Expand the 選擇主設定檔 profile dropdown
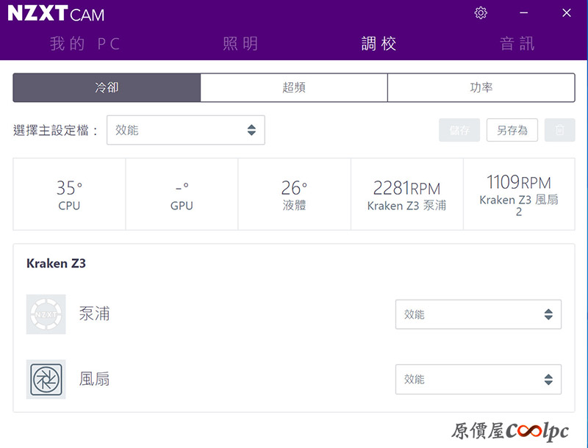 click(186, 130)
